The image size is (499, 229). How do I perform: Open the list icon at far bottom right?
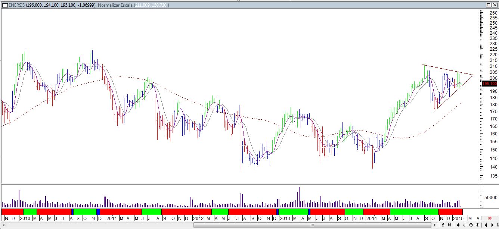coord(498,225)
